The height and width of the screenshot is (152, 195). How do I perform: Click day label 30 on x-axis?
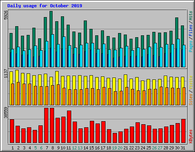point(177,148)
